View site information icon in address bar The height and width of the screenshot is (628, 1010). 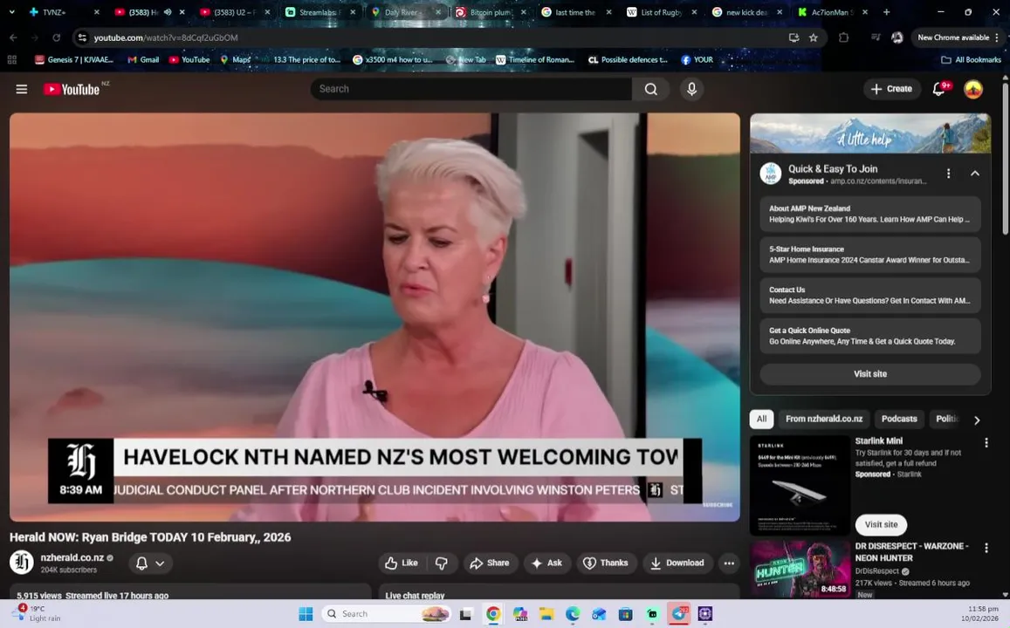[82, 38]
